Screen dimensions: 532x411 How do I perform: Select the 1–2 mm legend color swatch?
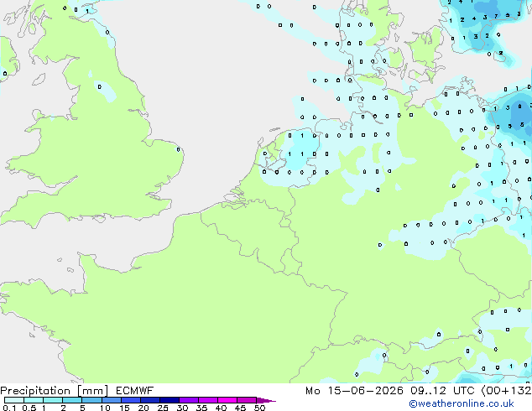(53, 400)
